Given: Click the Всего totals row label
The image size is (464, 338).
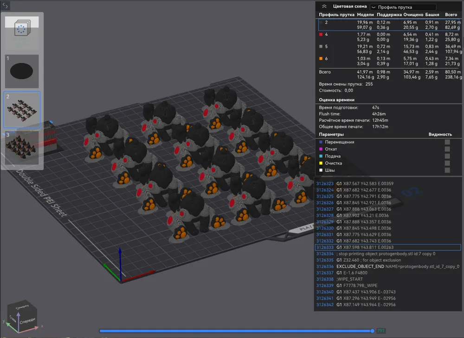Looking at the screenshot, I should 325,72.
